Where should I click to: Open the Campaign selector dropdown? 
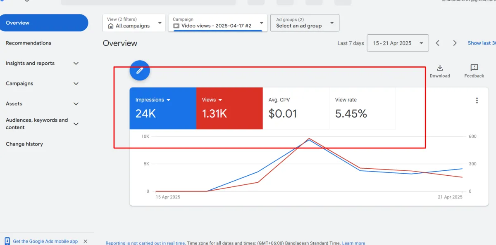point(217,23)
